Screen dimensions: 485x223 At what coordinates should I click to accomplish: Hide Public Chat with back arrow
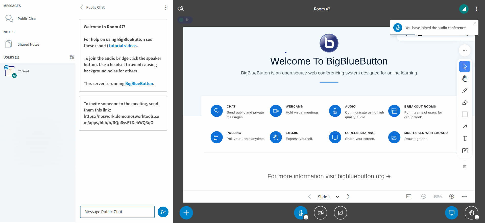pyautogui.click(x=82, y=7)
